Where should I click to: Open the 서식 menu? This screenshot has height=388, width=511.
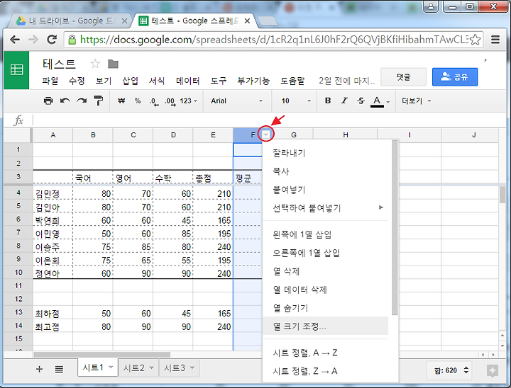tap(157, 81)
